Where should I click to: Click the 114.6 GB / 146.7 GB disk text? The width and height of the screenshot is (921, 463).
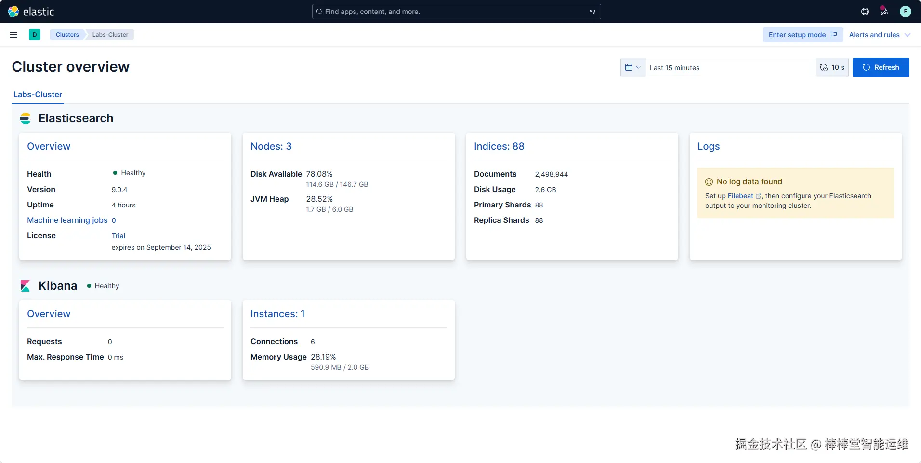(x=337, y=185)
